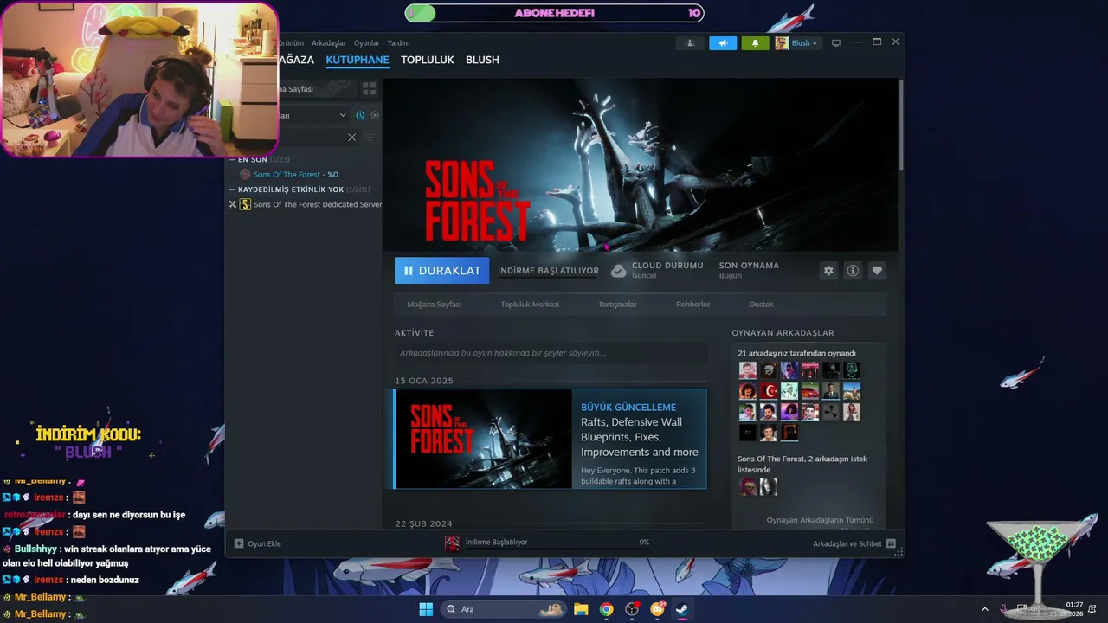Open Topluluk Merkezi for the game
This screenshot has width=1108, height=623.
point(530,305)
